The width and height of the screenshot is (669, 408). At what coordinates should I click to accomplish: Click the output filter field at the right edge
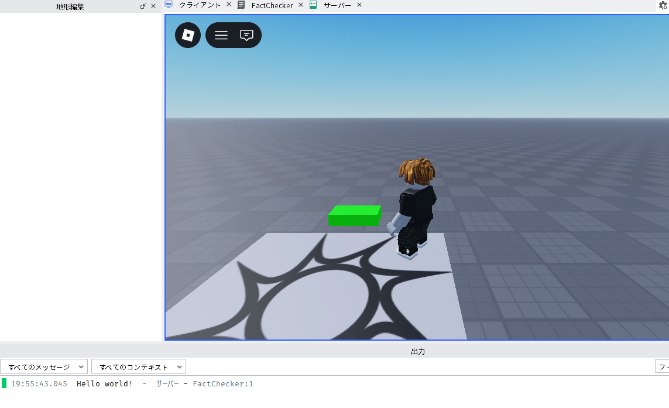point(662,366)
